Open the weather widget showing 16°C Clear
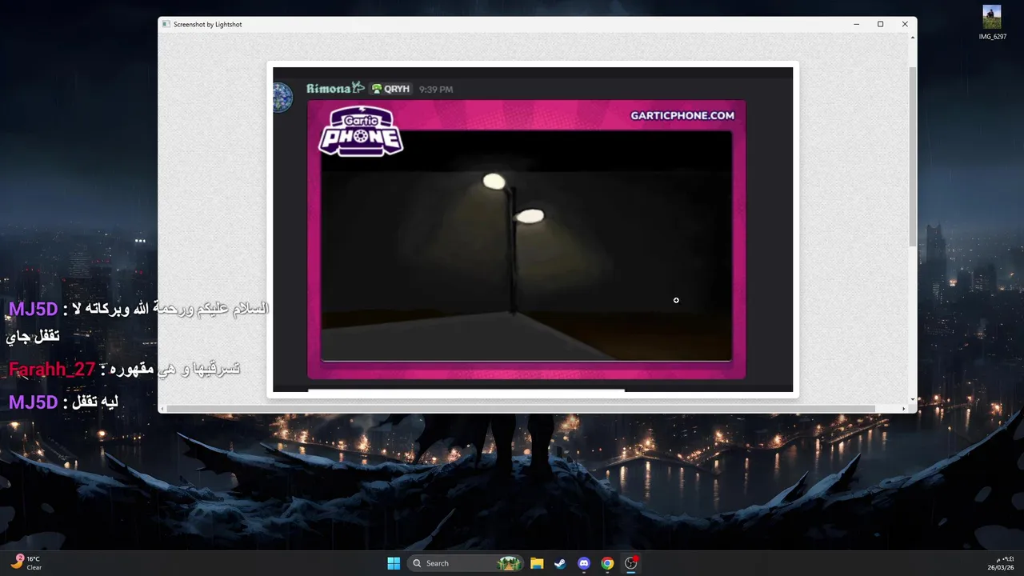 pos(26,562)
